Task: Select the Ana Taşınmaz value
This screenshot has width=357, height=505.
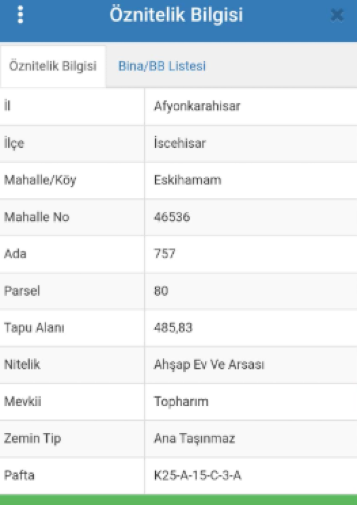Action: click(x=194, y=439)
